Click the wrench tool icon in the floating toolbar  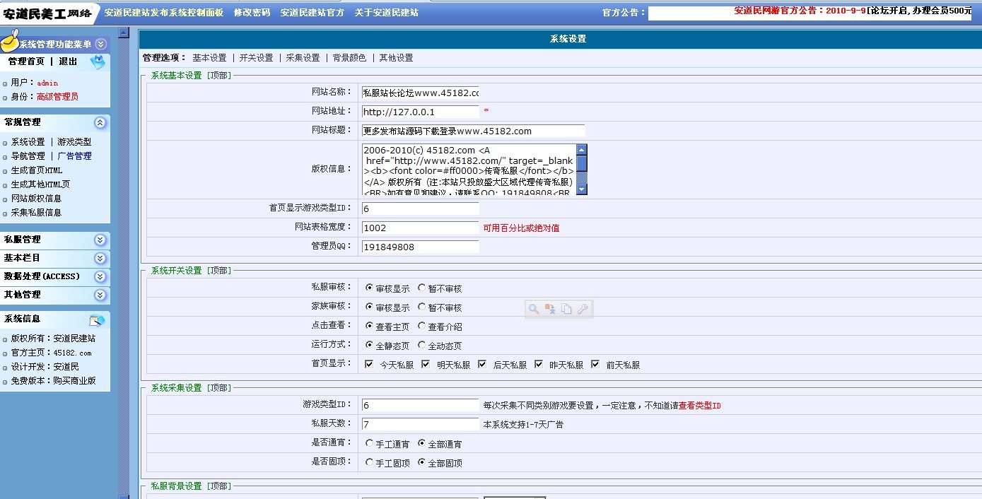coord(582,308)
